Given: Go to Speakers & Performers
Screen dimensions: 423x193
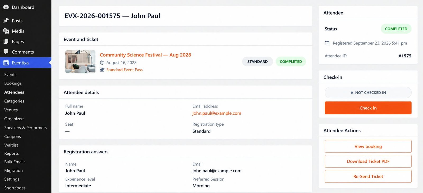Looking at the screenshot, I should click(25, 128).
